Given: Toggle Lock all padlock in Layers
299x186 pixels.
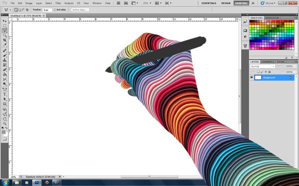Looking at the screenshot, I should point(270,72).
